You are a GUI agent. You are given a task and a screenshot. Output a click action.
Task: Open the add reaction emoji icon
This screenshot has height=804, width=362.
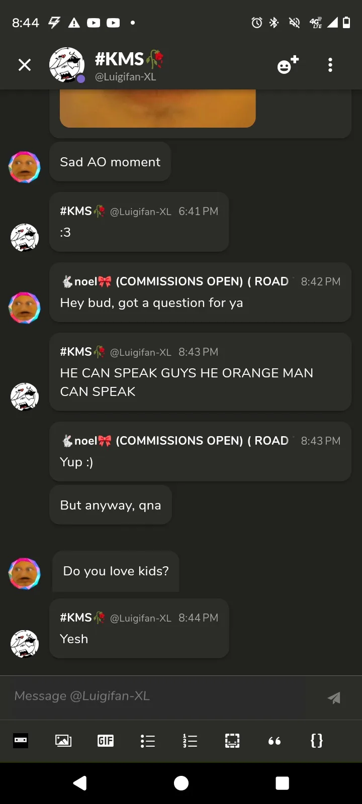288,65
